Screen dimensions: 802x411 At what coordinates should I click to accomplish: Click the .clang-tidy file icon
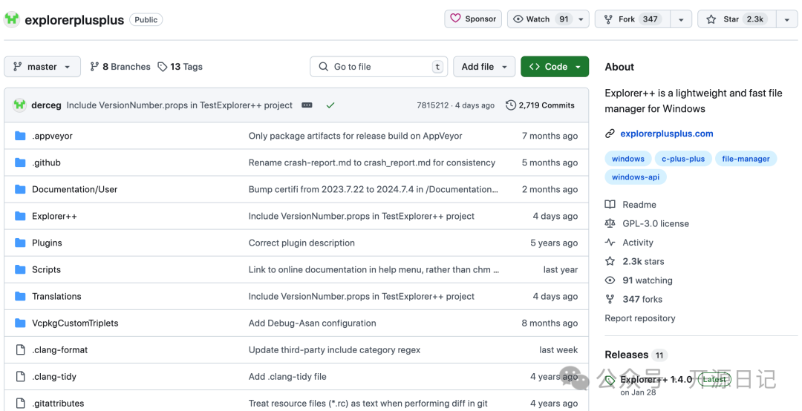(x=21, y=377)
